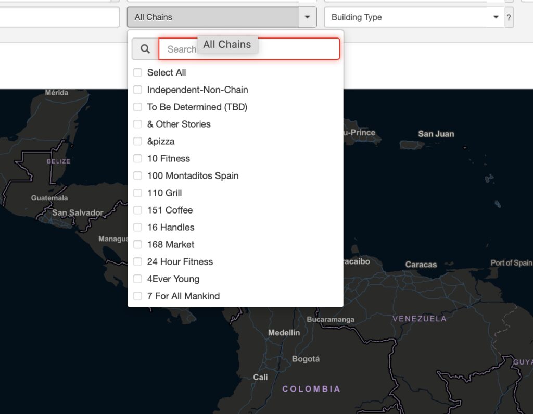The height and width of the screenshot is (414, 533).
Task: Open the All Chains dropdown arrow
Action: (x=307, y=17)
